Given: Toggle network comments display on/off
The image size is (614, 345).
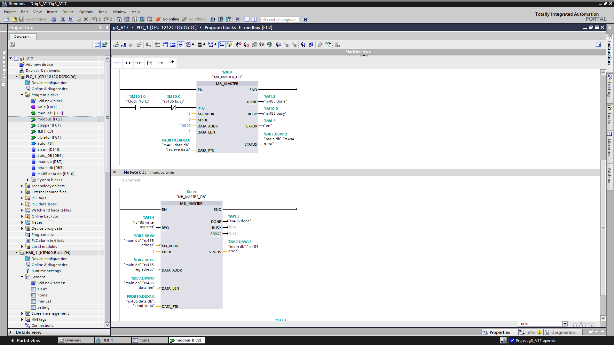Looking at the screenshot, I should (x=181, y=45).
